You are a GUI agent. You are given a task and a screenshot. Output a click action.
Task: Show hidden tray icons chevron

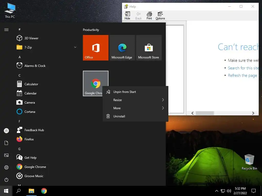pos(216,191)
